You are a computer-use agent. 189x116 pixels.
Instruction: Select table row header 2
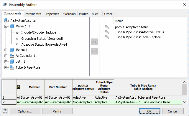click(9, 102)
